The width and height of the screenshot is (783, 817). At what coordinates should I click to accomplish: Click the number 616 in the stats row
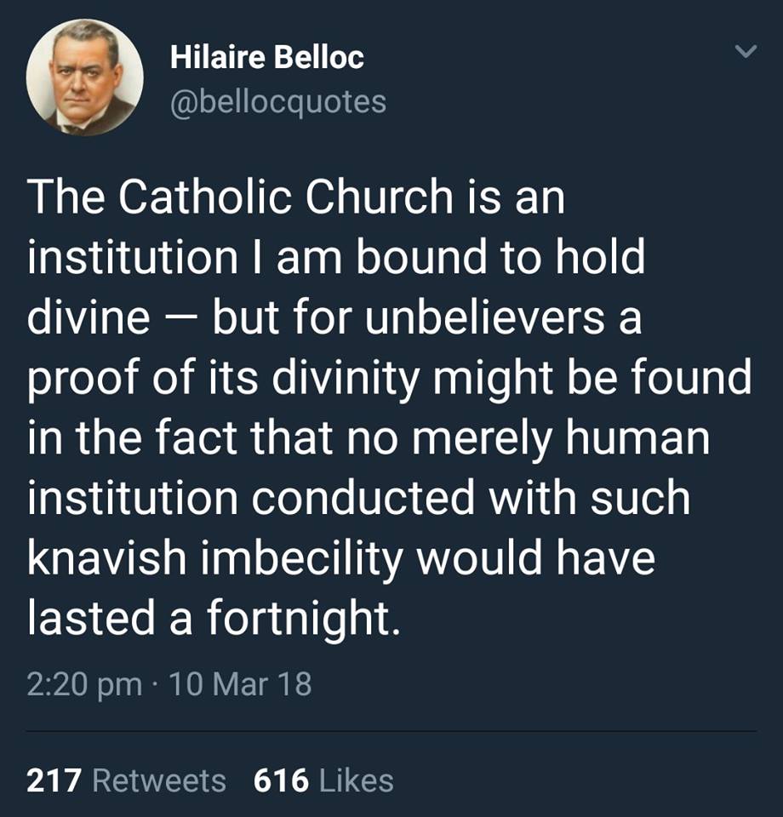click(x=281, y=780)
